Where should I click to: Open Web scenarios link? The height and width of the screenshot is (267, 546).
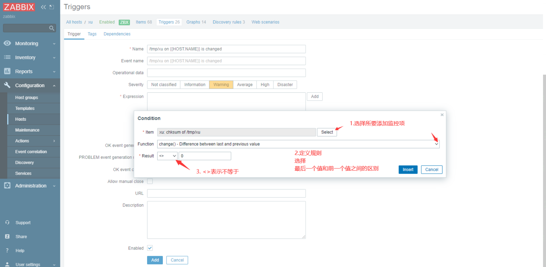point(265,22)
